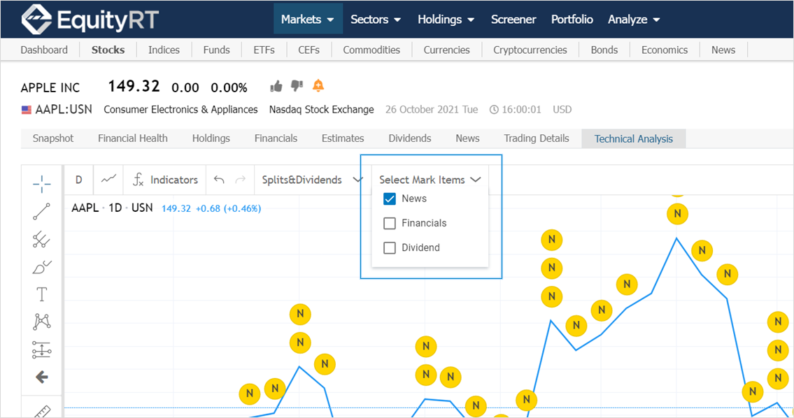Select the pattern drawing tool

click(41, 322)
